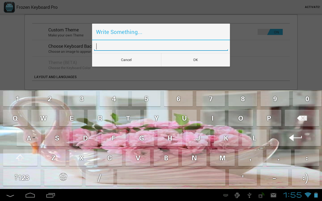
Task: Switch to ?123 symbols layout
Action: click(x=22, y=177)
